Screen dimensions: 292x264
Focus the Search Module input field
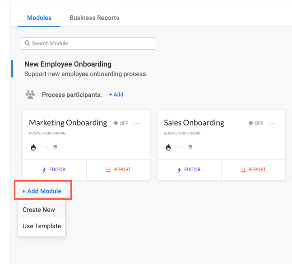(90, 43)
